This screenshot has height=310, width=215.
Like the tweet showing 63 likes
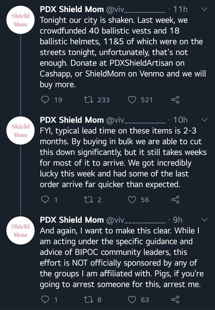(x=132, y=300)
